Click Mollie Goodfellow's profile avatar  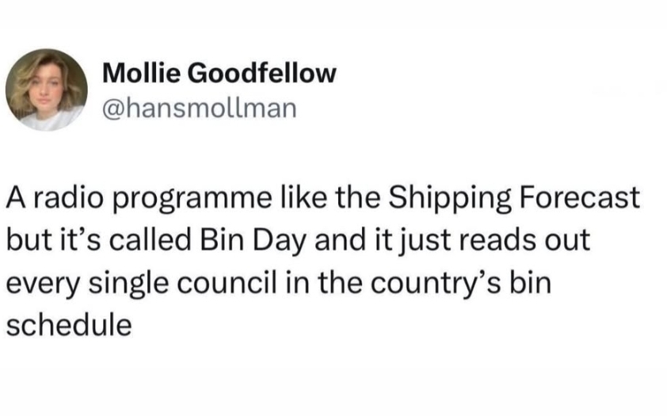[47, 89]
